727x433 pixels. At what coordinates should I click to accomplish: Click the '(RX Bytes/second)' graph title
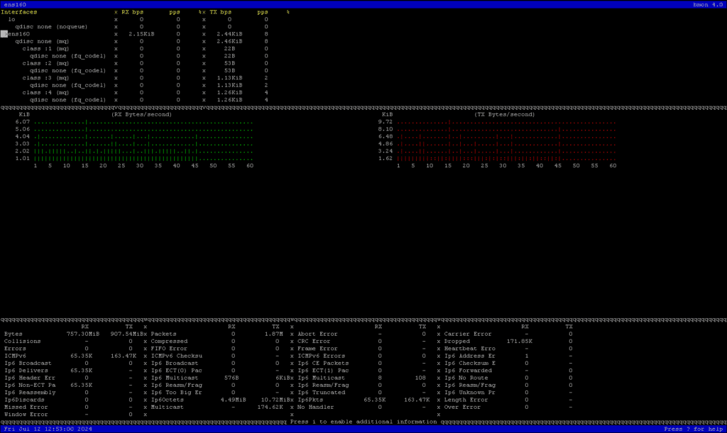point(141,115)
